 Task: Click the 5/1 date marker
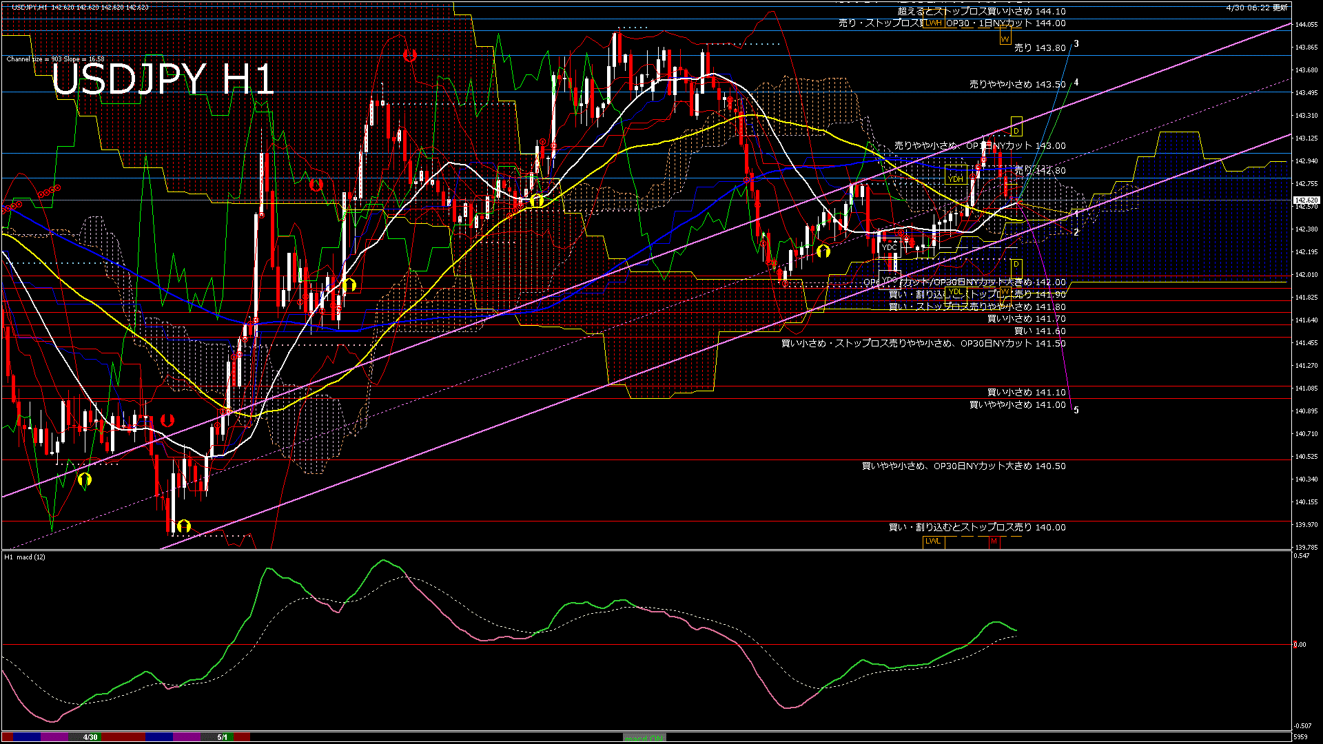(223, 737)
